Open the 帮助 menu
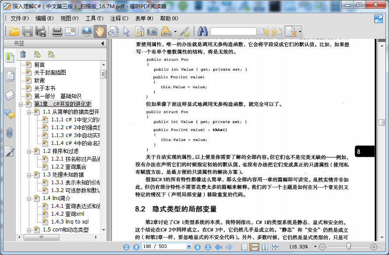The width and height of the screenshot is (389, 255). pyautogui.click(x=169, y=18)
